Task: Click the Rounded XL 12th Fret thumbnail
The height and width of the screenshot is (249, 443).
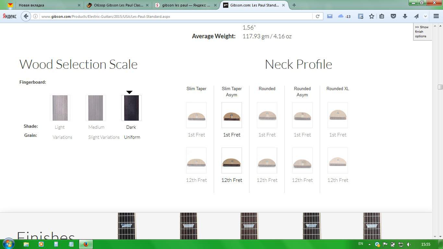Action: pyautogui.click(x=338, y=160)
